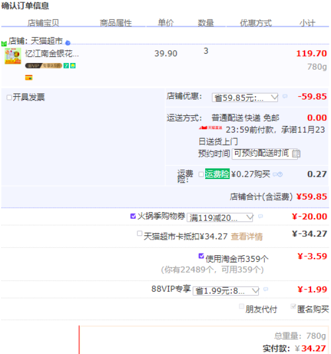Click the 0.00 shipping fee amount
The width and height of the screenshot is (331, 354).
(x=317, y=118)
